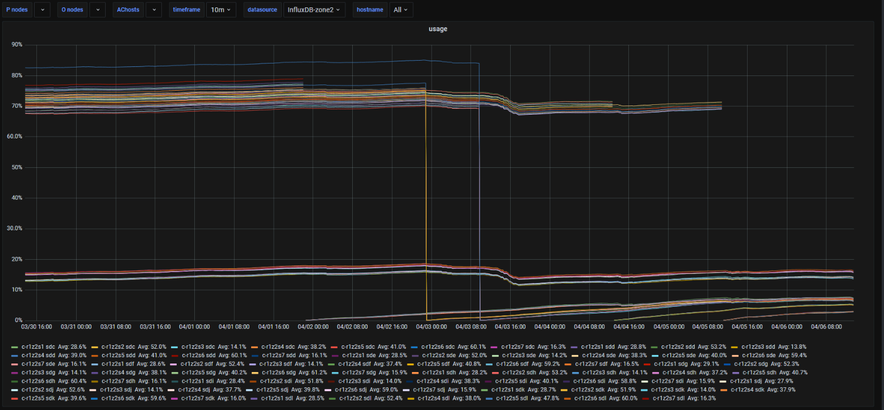Open the usage panel title menu
Screen dimensions: 884x410
[x=437, y=28]
